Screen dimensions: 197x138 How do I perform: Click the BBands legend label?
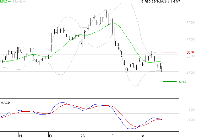pos(18,2)
